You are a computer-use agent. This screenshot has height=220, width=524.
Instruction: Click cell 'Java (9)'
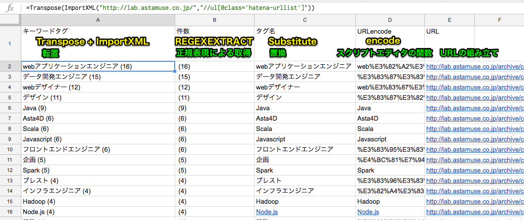click(x=98, y=108)
